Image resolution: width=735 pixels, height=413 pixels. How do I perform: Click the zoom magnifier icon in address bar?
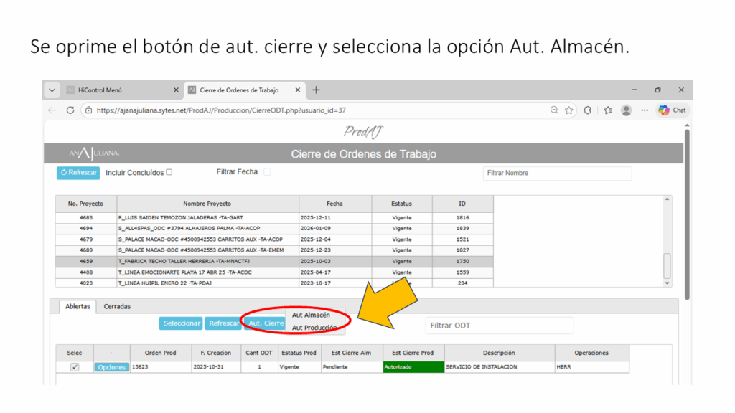coord(554,110)
